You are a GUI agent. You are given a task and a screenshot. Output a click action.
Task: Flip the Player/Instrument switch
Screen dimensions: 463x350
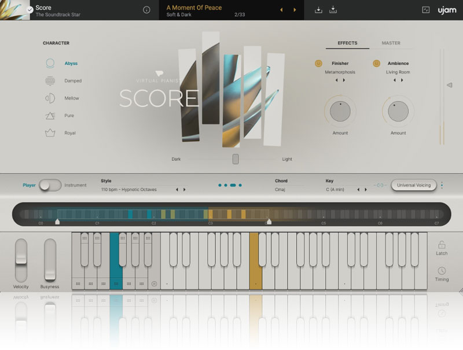point(50,185)
